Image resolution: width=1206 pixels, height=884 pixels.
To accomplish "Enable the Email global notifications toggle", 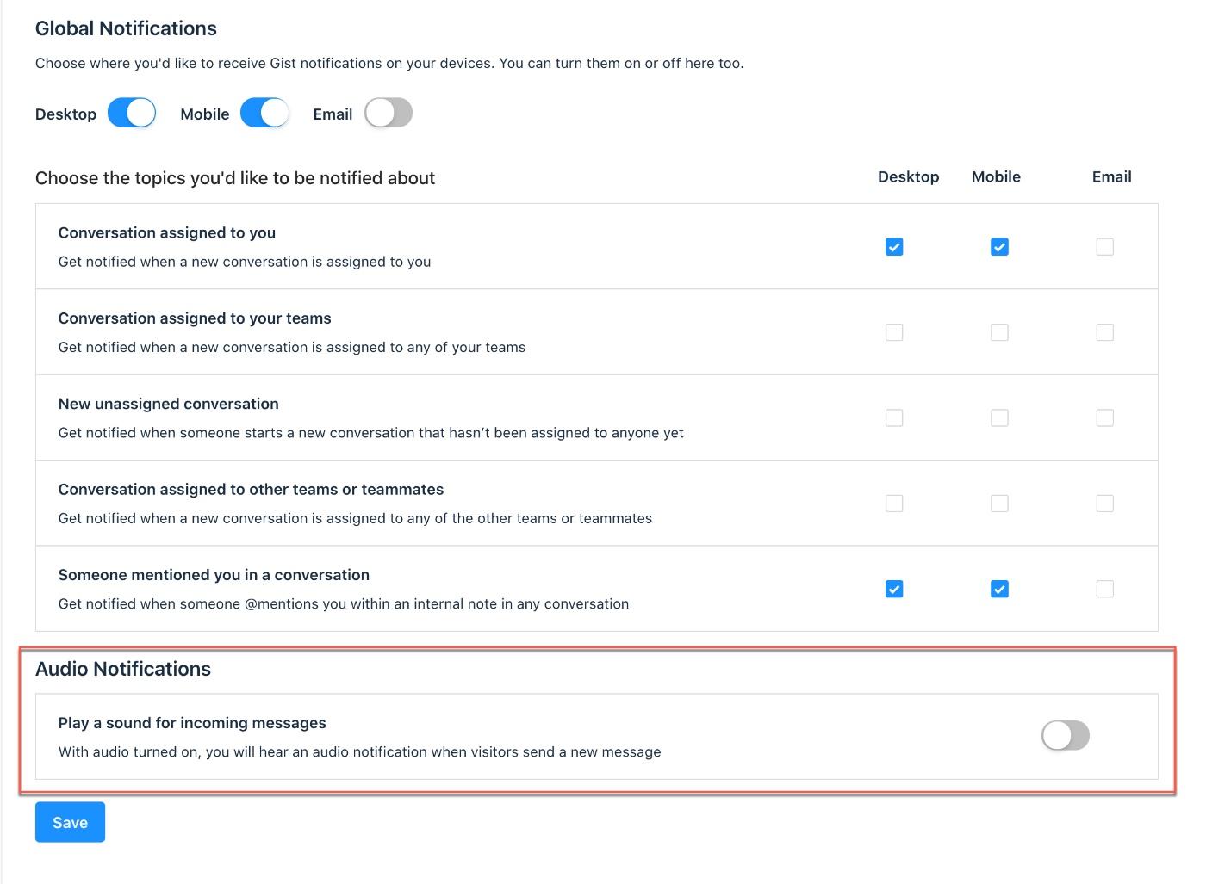I will (389, 114).
